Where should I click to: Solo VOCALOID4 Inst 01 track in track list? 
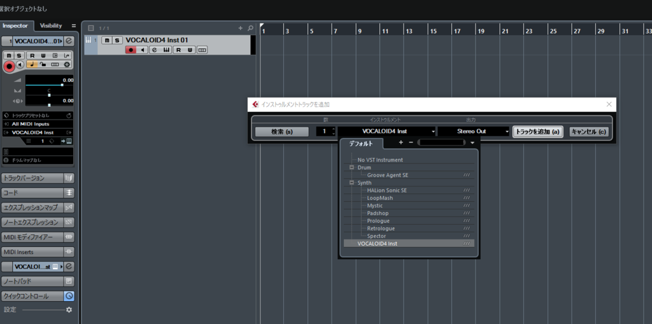117,40
